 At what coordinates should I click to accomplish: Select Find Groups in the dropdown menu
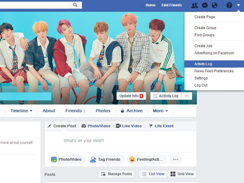click(x=204, y=35)
